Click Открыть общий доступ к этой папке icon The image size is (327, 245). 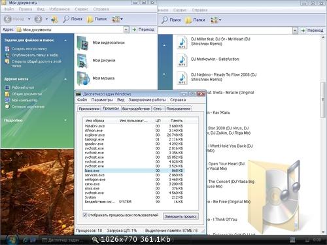(x=7, y=61)
